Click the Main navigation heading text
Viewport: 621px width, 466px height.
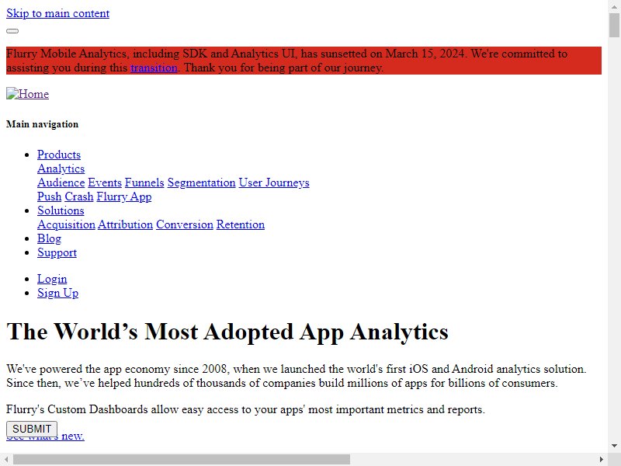click(43, 124)
